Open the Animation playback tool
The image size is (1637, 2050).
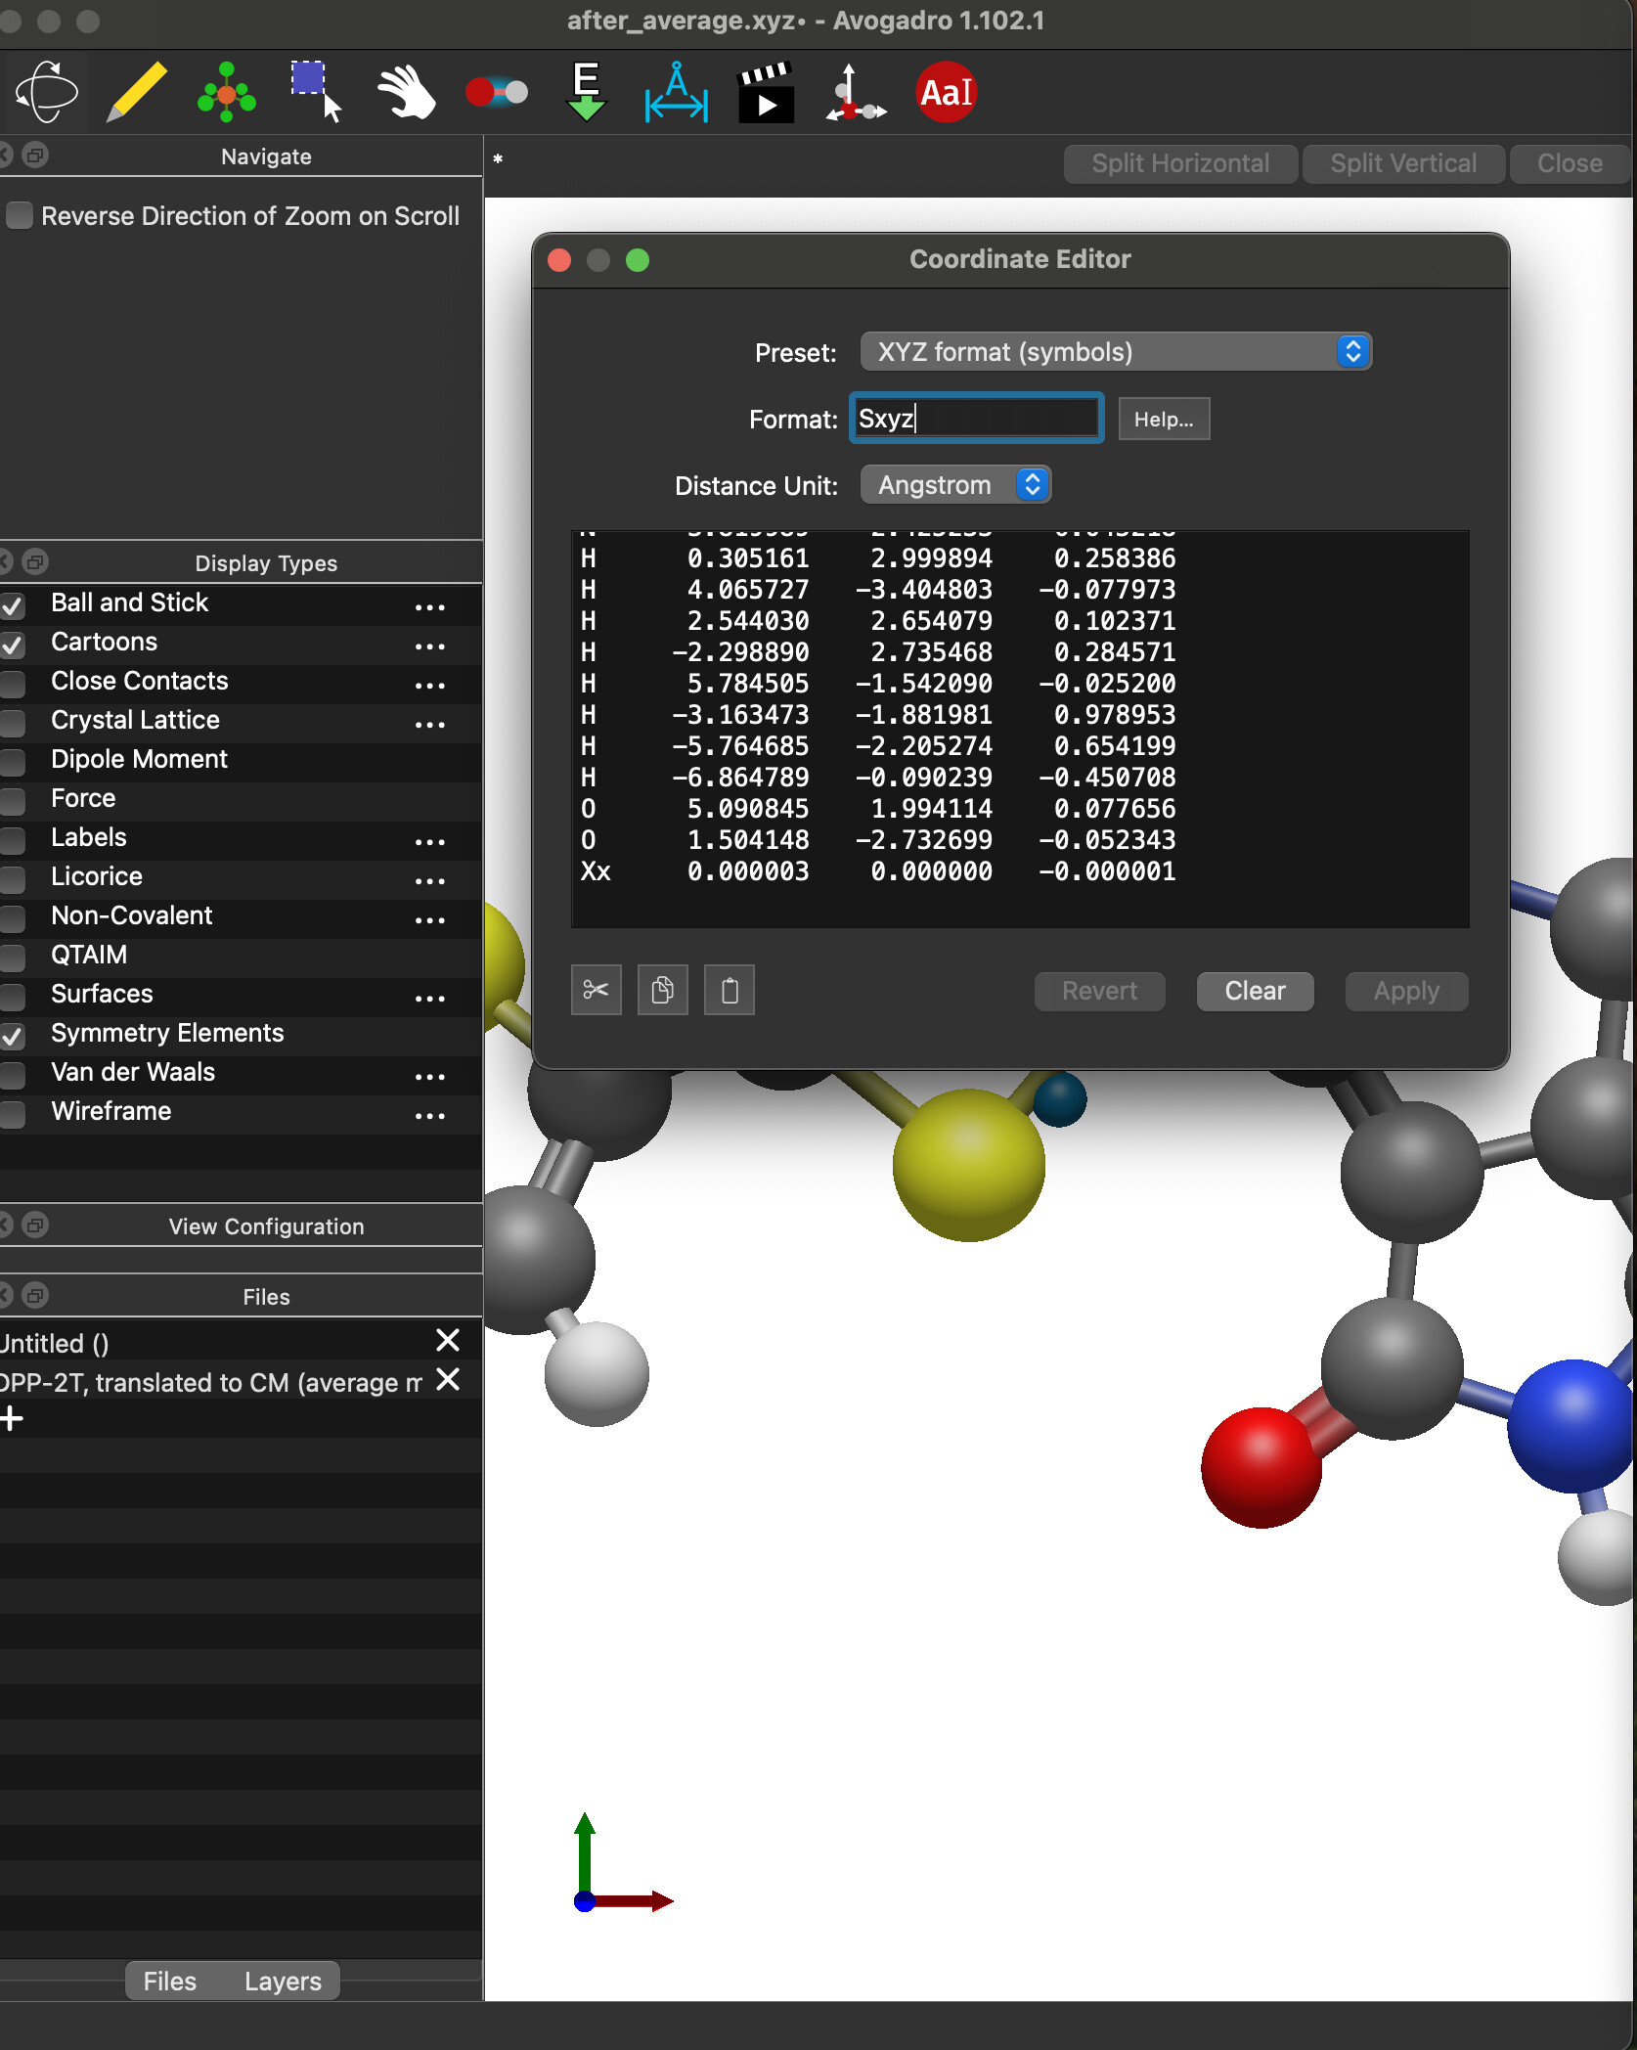point(766,93)
